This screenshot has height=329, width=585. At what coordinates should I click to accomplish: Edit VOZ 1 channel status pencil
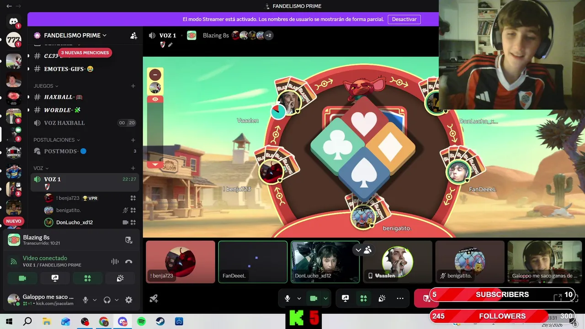(x=170, y=45)
